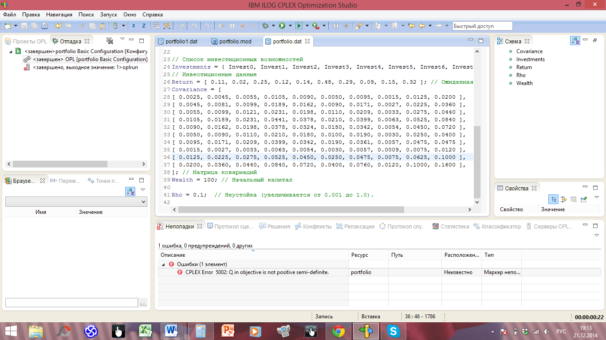Viewport: 606px width, 340px height.
Task: Click the Quick Access field Быстрый доступ
Action: click(482, 26)
